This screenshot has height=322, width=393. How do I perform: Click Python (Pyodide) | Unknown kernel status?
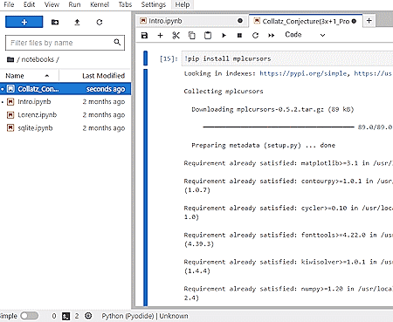pos(145,316)
